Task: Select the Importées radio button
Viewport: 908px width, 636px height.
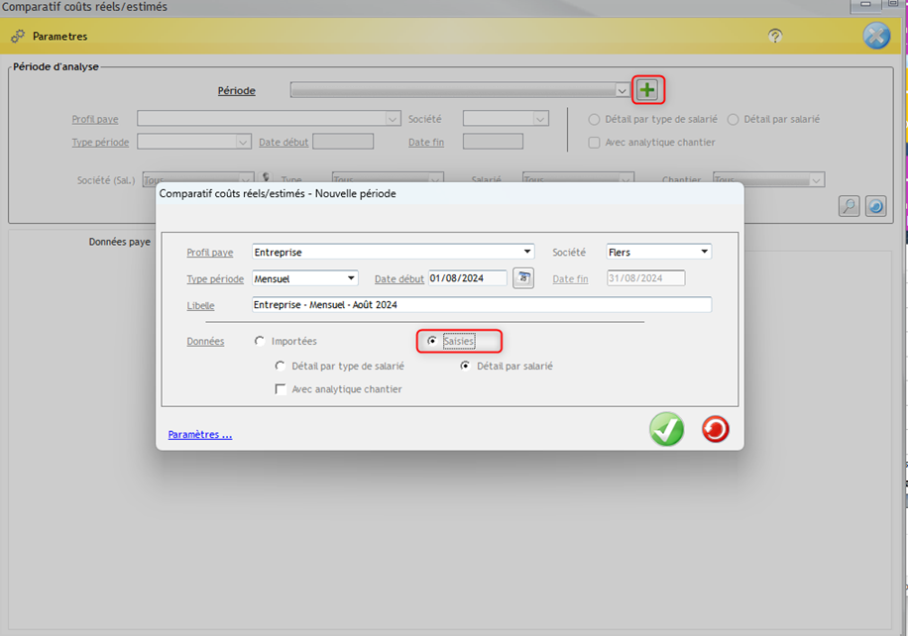Action: pos(260,341)
